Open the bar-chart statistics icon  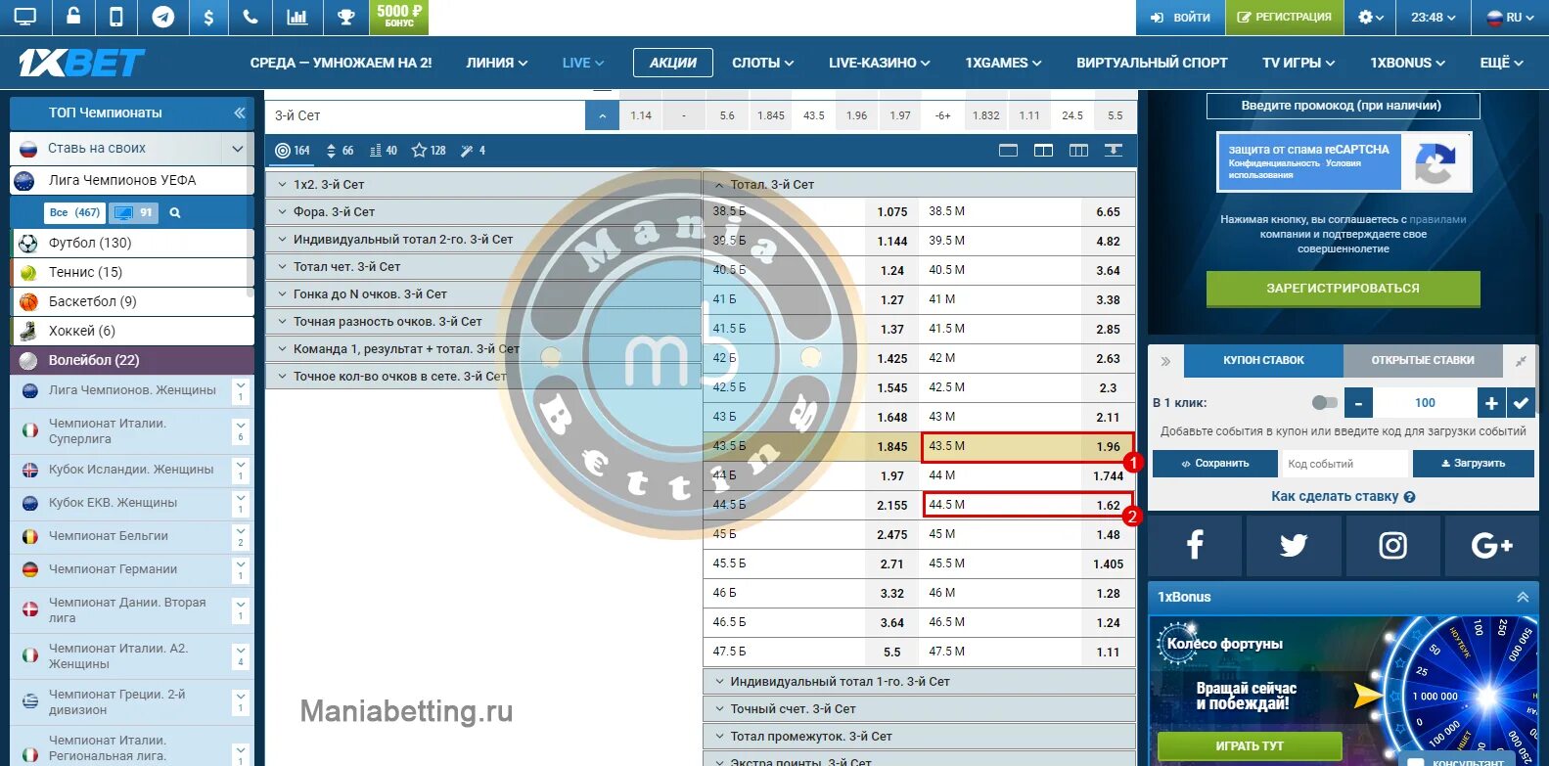pyautogui.click(x=296, y=17)
